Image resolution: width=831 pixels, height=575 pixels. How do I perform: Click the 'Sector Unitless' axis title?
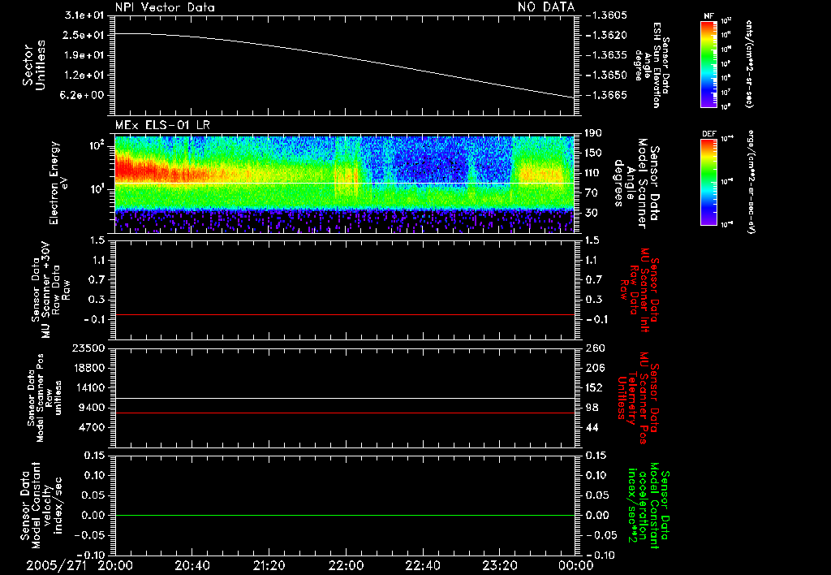34,65
